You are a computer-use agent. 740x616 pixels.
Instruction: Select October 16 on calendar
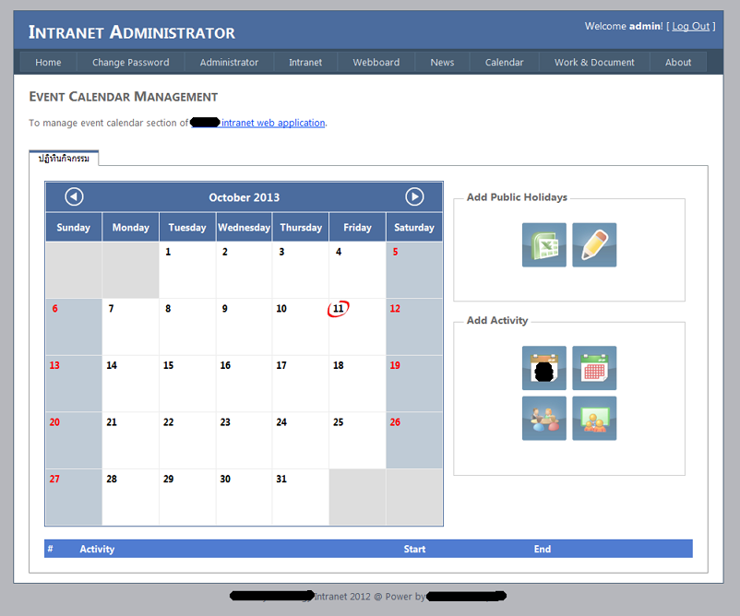(244, 384)
